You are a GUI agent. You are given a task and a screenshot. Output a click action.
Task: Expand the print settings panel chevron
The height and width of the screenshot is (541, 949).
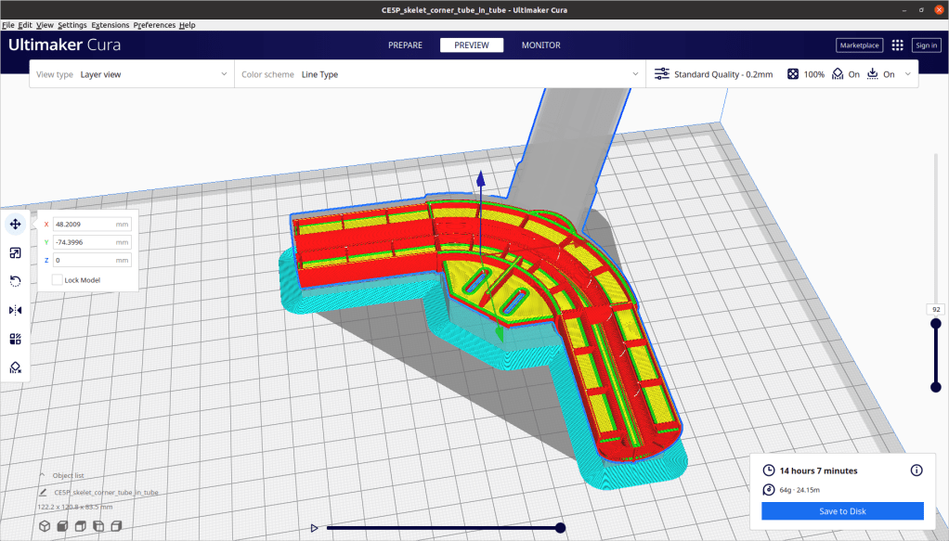[908, 74]
